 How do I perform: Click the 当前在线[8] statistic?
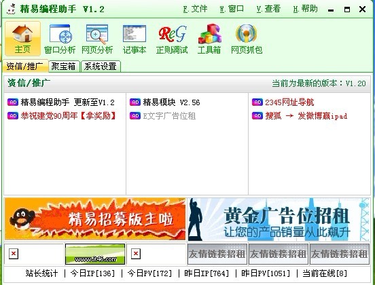[325, 273]
